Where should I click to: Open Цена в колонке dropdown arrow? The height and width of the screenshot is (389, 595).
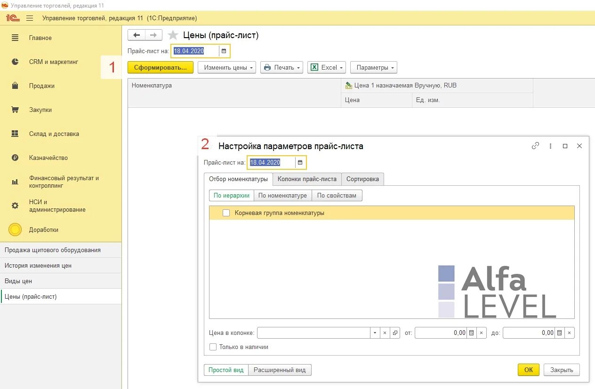point(375,333)
